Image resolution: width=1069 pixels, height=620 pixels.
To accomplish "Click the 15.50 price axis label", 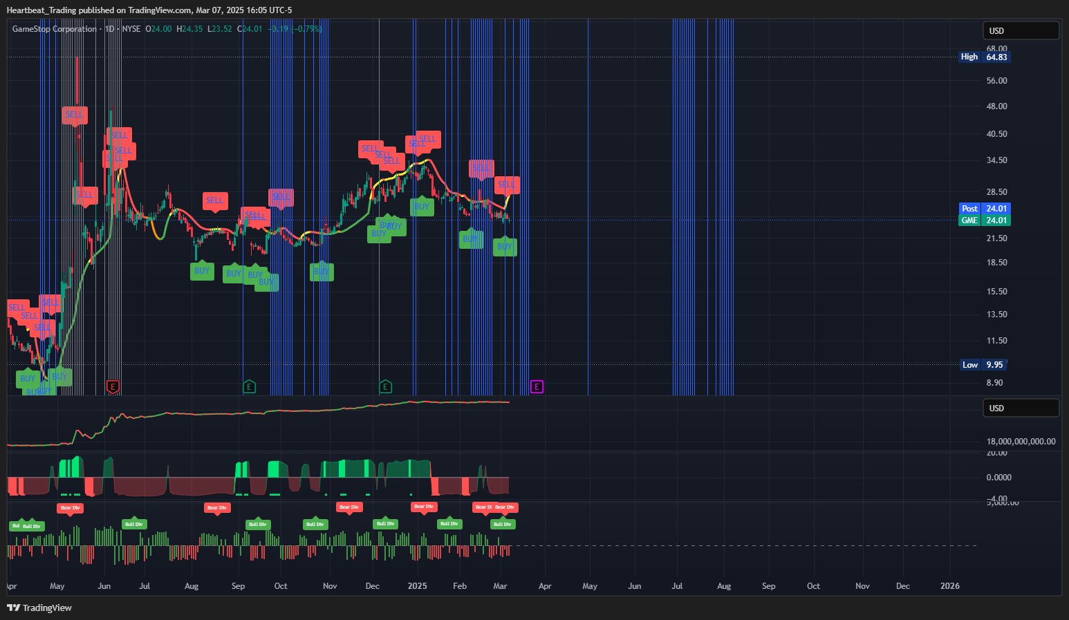I will pos(996,292).
